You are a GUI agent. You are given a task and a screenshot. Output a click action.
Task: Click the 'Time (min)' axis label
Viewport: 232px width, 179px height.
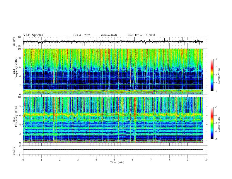tap(117, 162)
